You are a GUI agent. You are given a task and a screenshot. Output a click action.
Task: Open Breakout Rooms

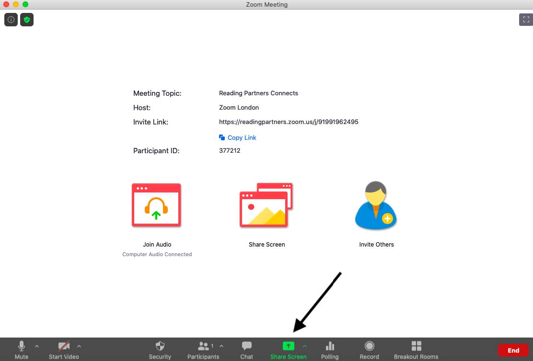(x=416, y=350)
